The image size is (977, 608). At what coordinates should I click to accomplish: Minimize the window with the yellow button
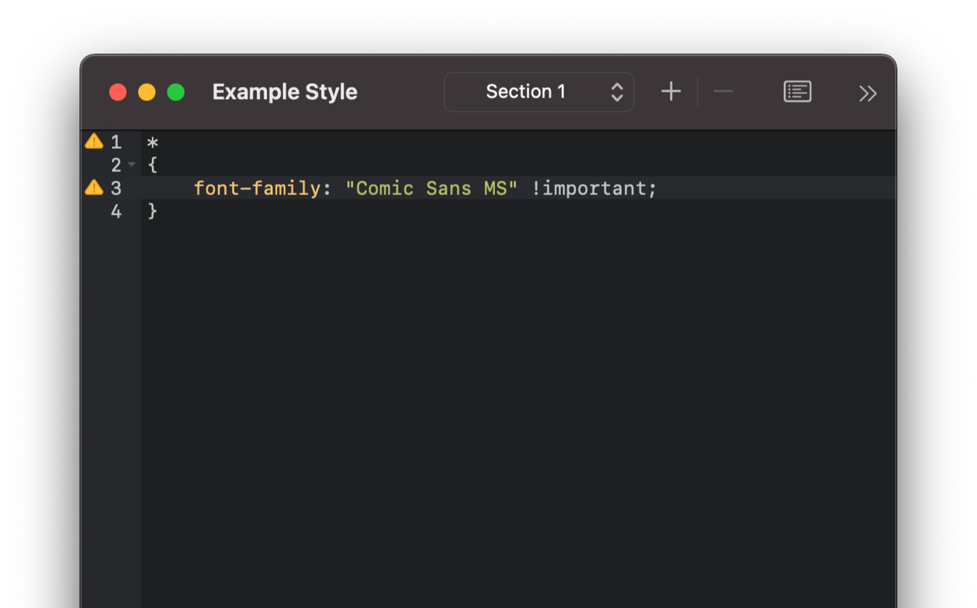pos(147,92)
